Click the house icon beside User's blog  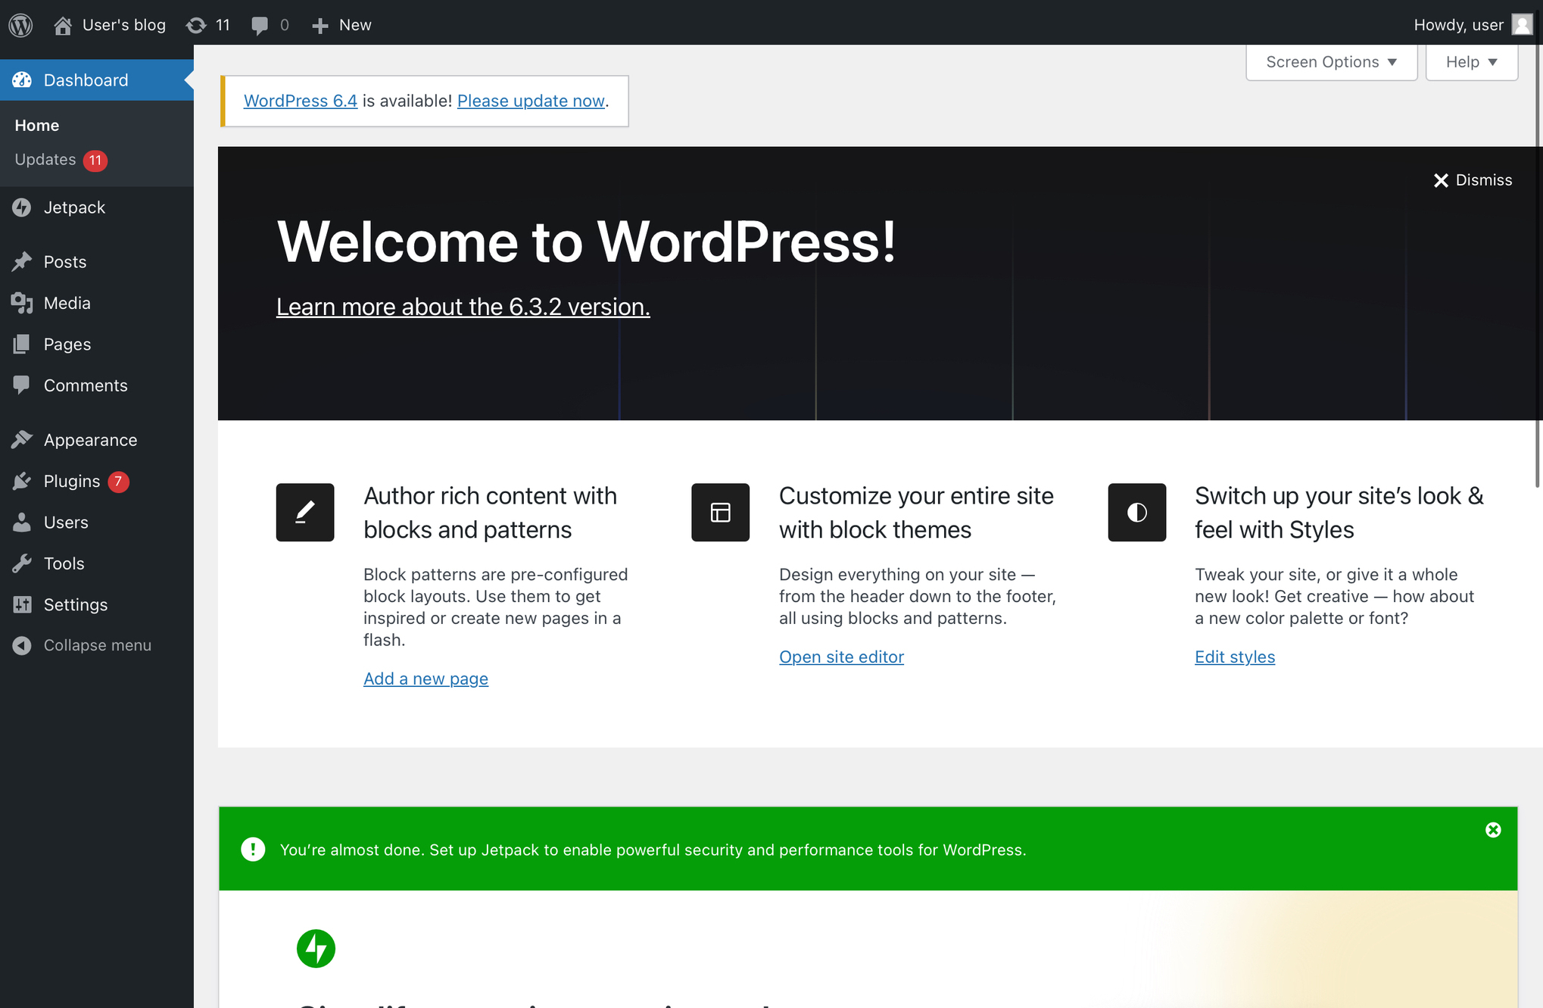tap(63, 25)
